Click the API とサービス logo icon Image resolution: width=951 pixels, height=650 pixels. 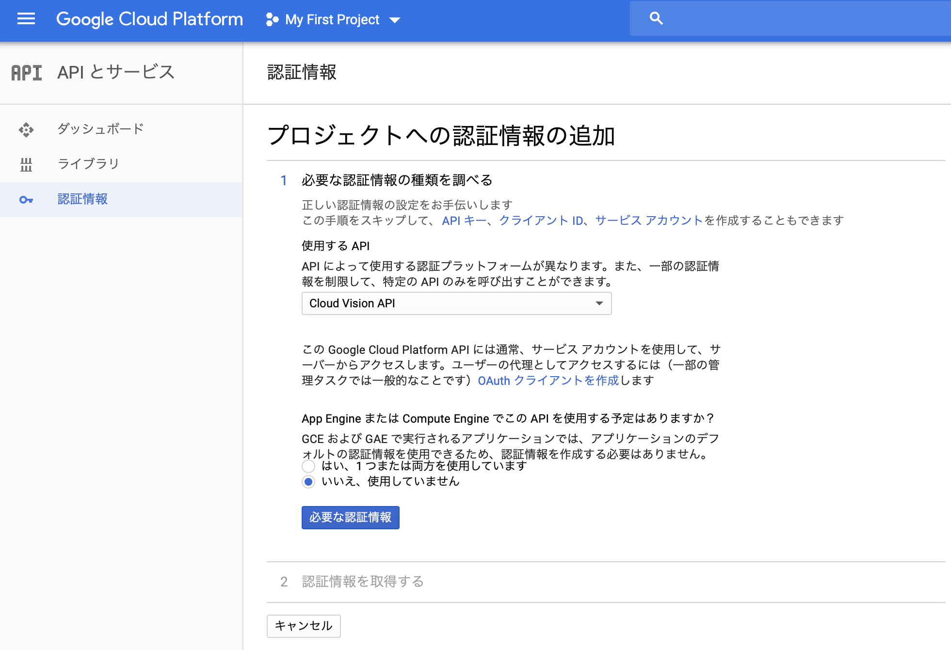point(26,73)
